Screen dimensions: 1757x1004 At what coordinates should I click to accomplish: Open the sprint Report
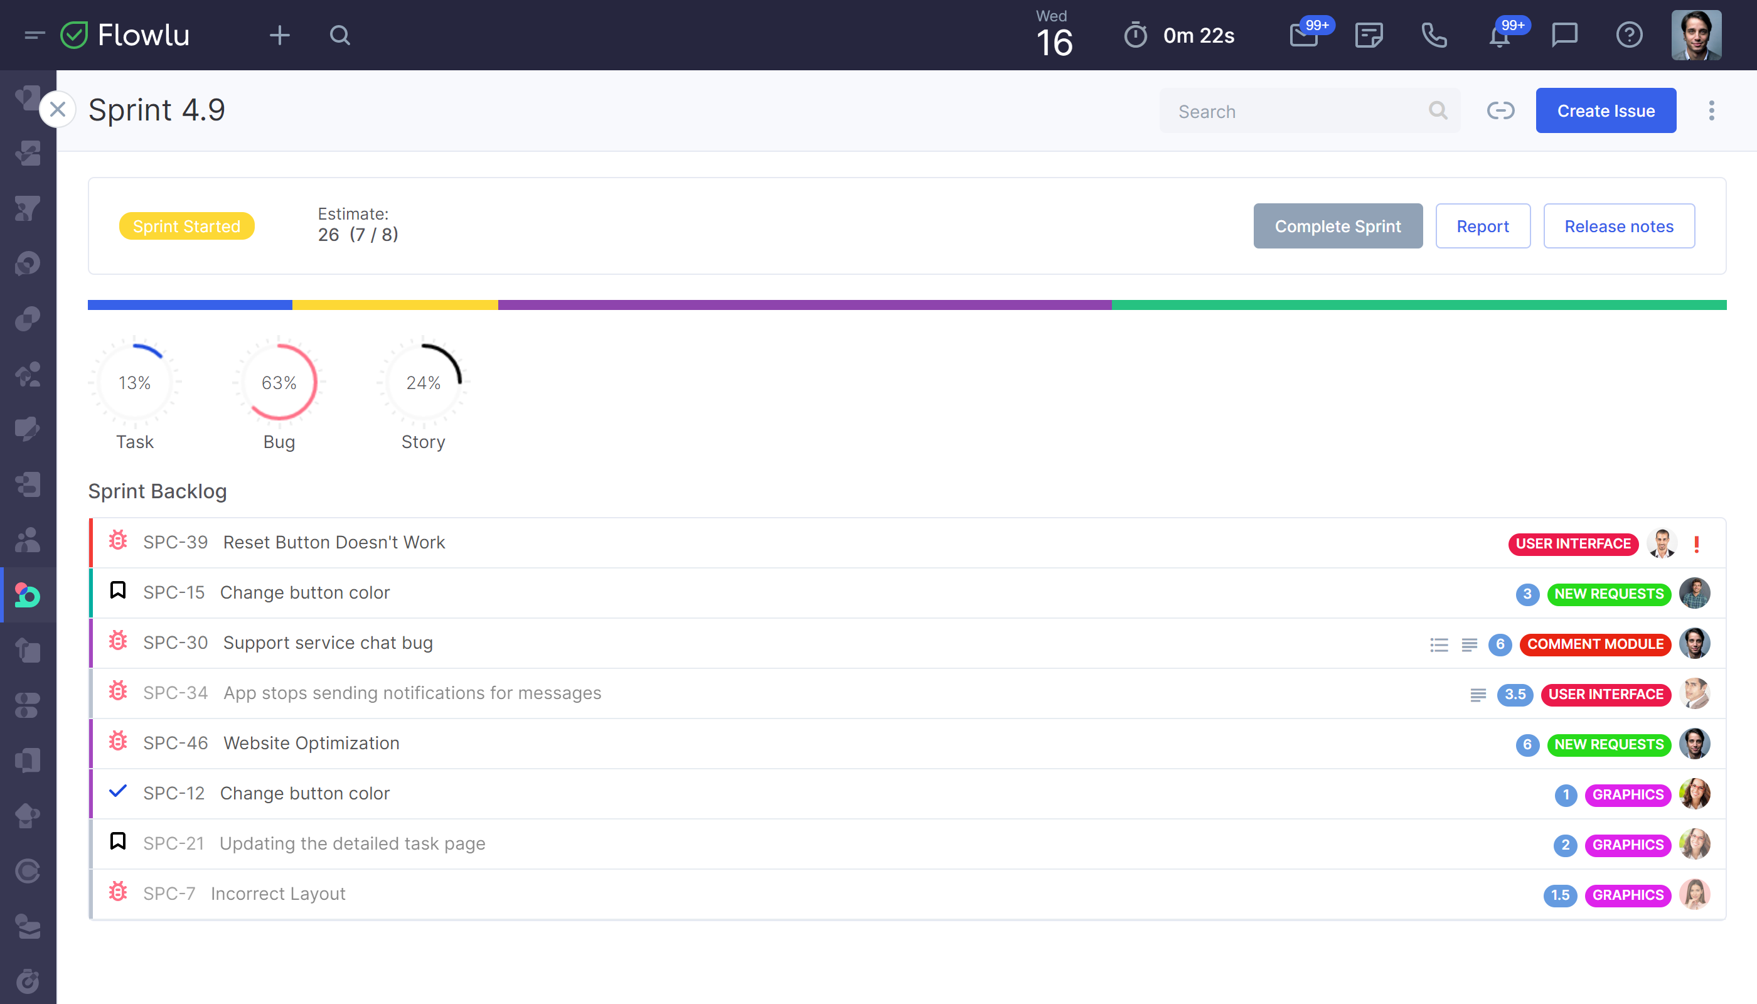1483,226
